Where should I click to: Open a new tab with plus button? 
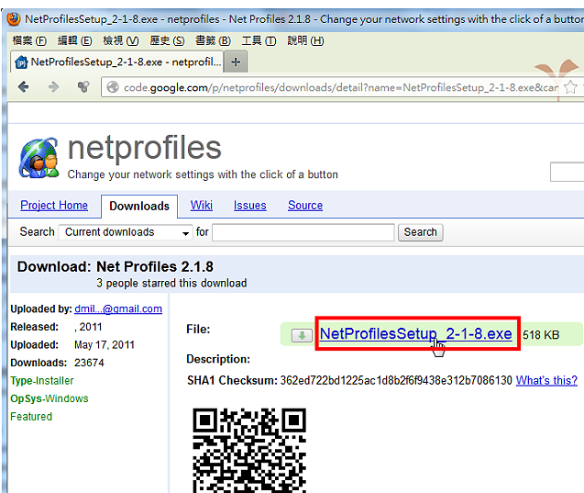coord(236,62)
